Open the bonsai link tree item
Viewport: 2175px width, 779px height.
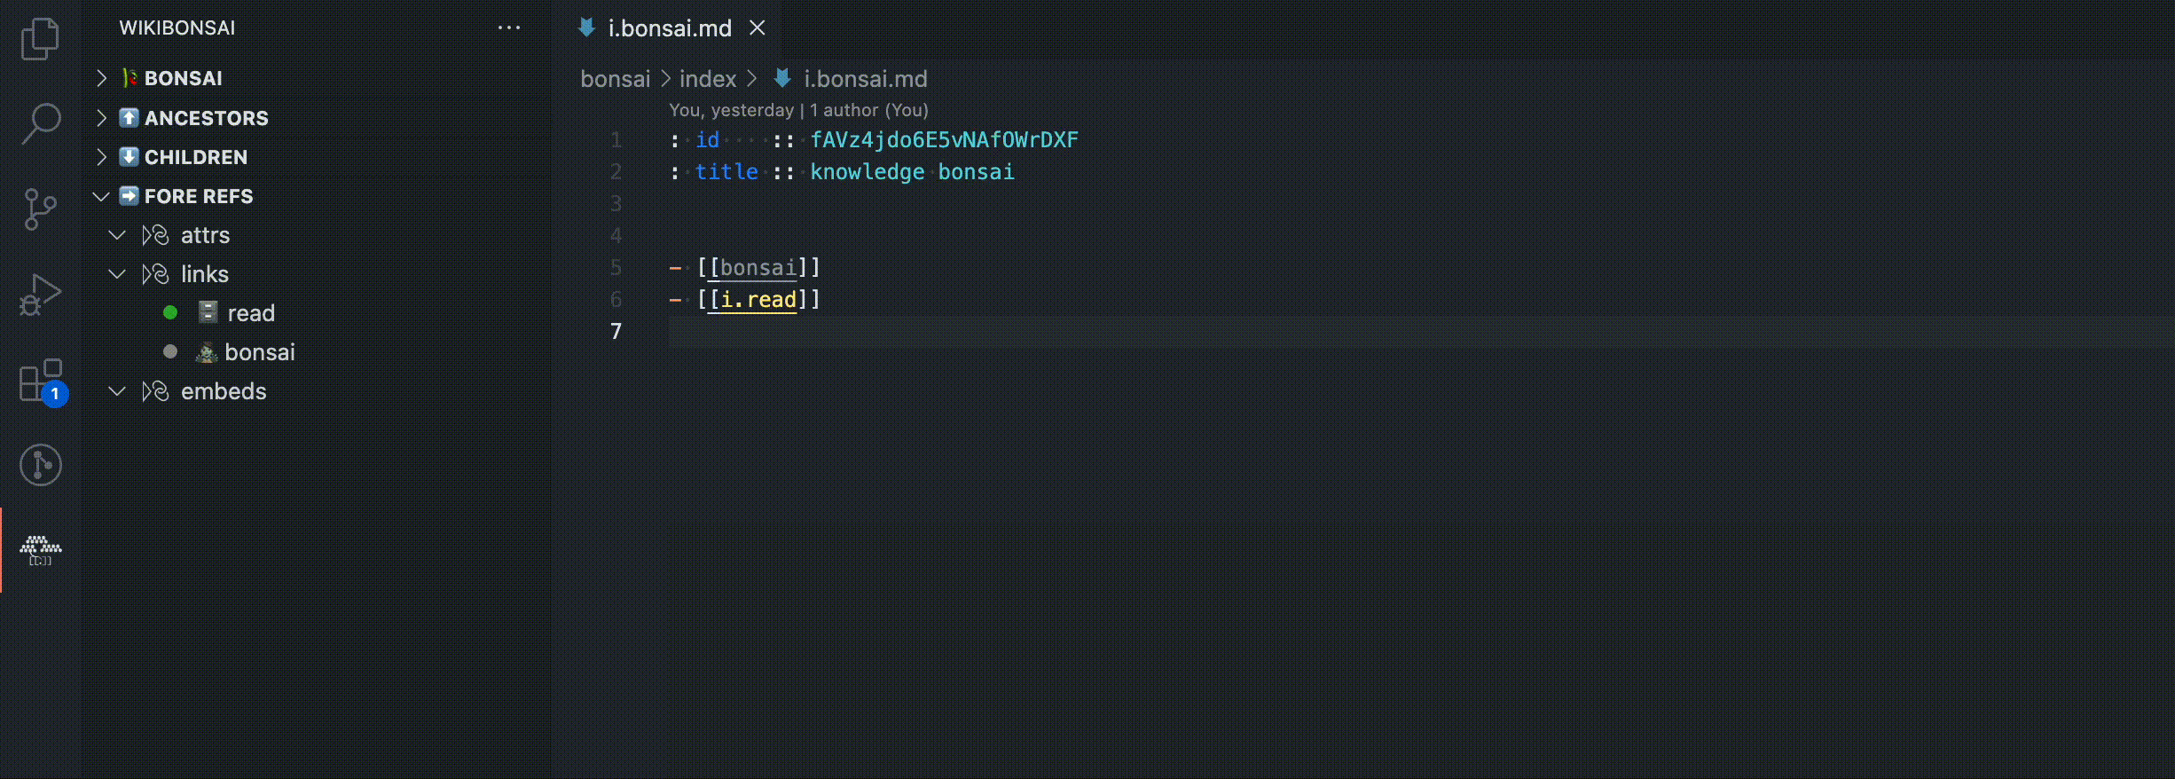point(260,352)
